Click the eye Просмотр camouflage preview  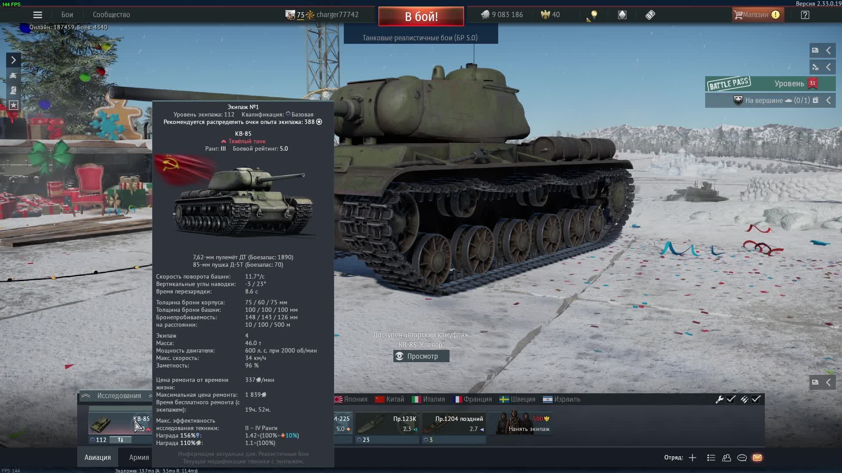pos(421,356)
